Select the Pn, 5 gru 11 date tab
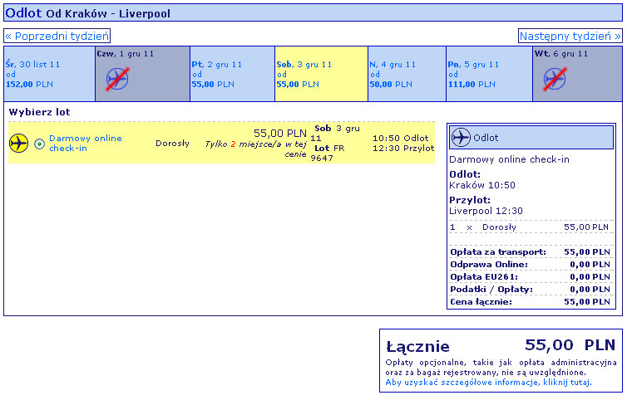Screen dimensions: 637x400 (x=490, y=74)
